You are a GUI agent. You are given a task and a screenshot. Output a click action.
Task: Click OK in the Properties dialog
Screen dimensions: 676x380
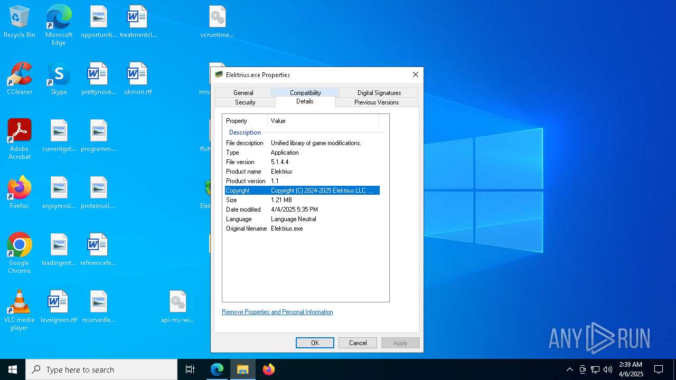tap(315, 343)
